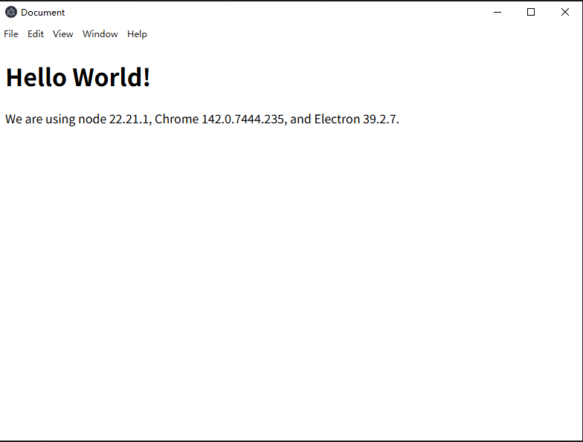Click the Electron app icon in title bar
This screenshot has width=583, height=442.
click(11, 12)
